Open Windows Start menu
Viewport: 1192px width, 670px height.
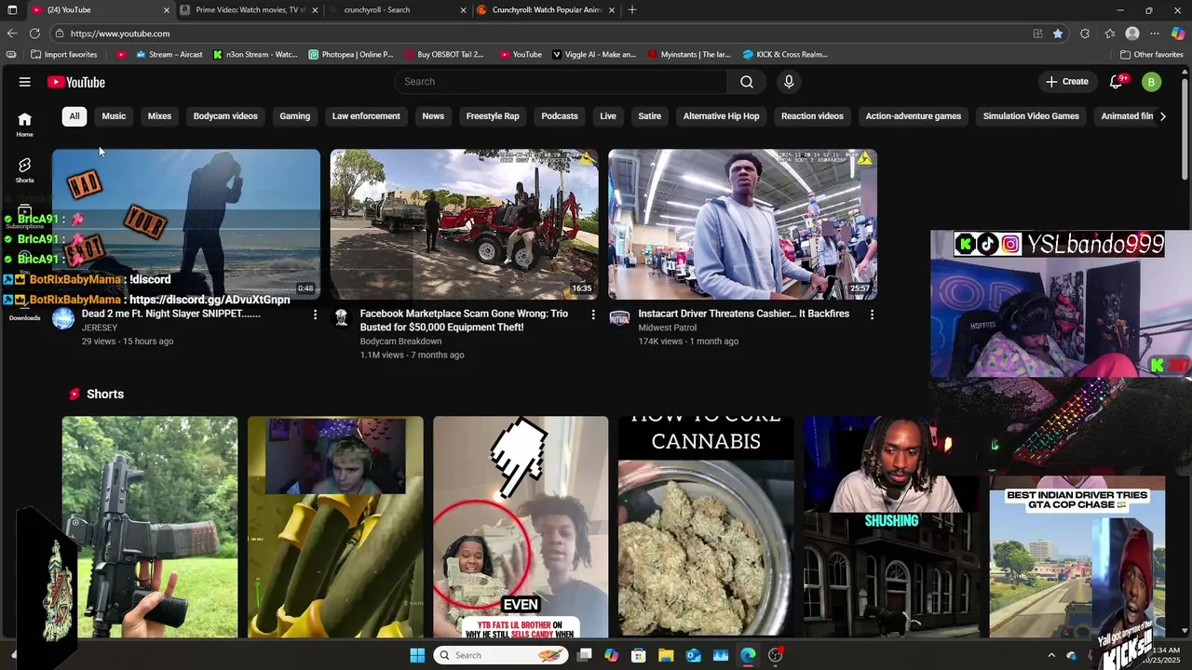(x=417, y=655)
